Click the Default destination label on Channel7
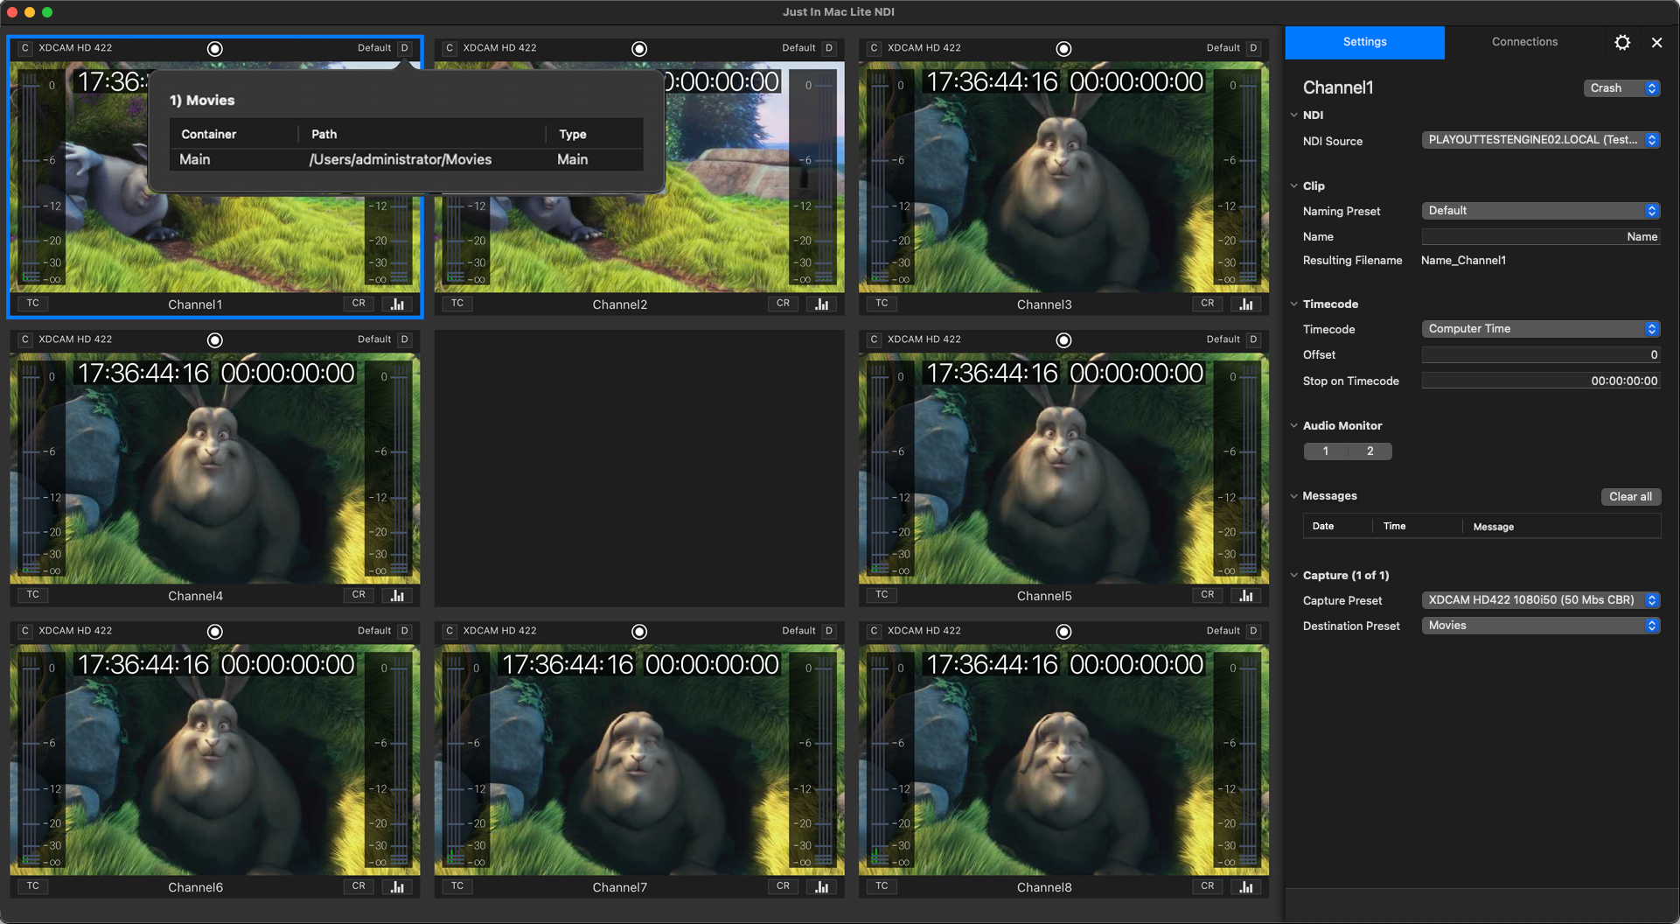1680x924 pixels. [798, 631]
